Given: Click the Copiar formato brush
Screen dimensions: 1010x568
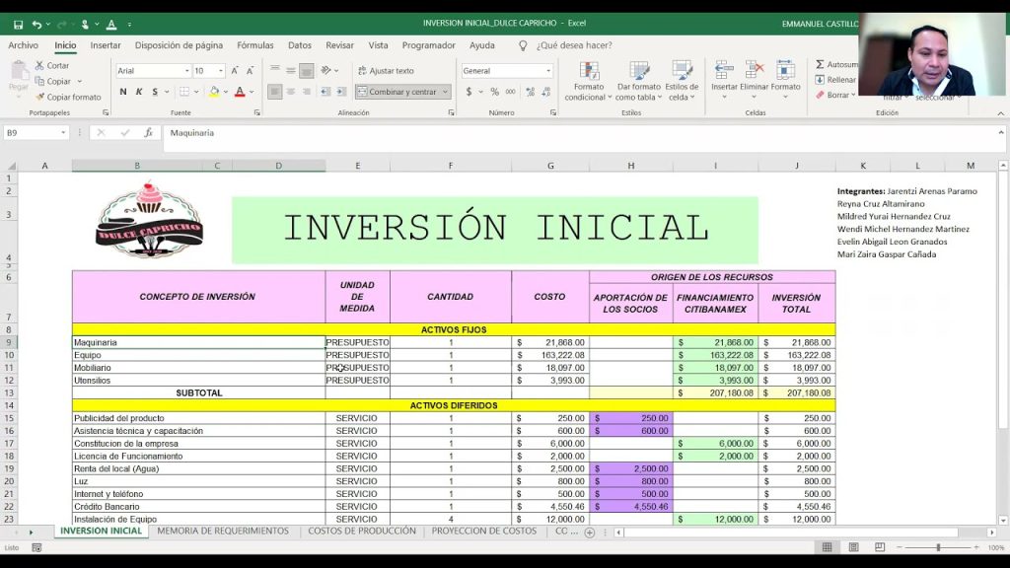Looking at the screenshot, I should pos(39,98).
